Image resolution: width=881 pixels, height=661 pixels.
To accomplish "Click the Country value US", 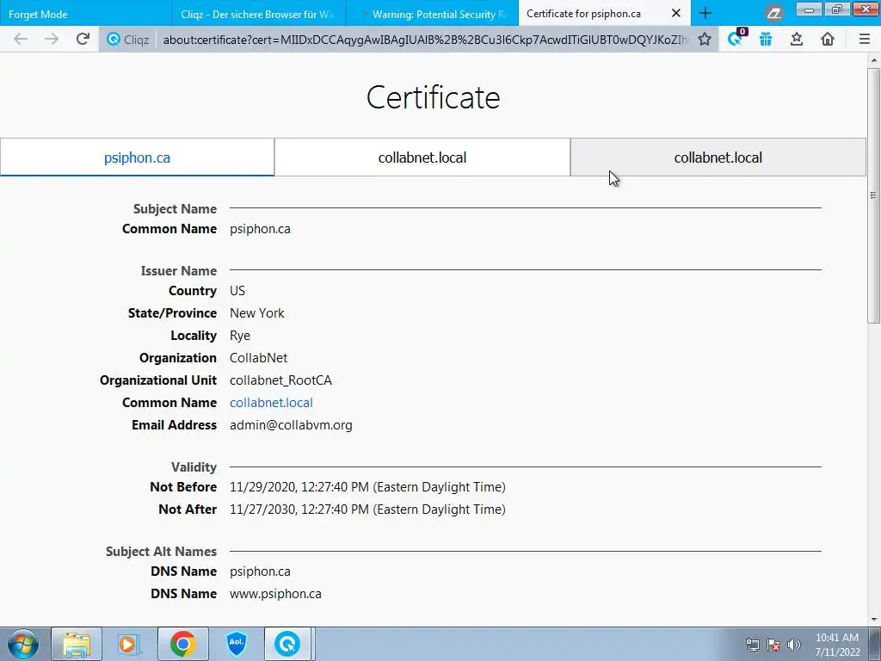I will click(x=237, y=291).
